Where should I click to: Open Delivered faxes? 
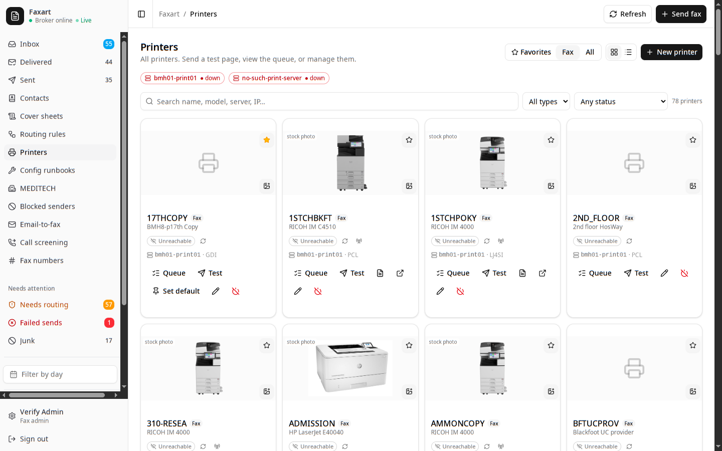(x=60, y=62)
